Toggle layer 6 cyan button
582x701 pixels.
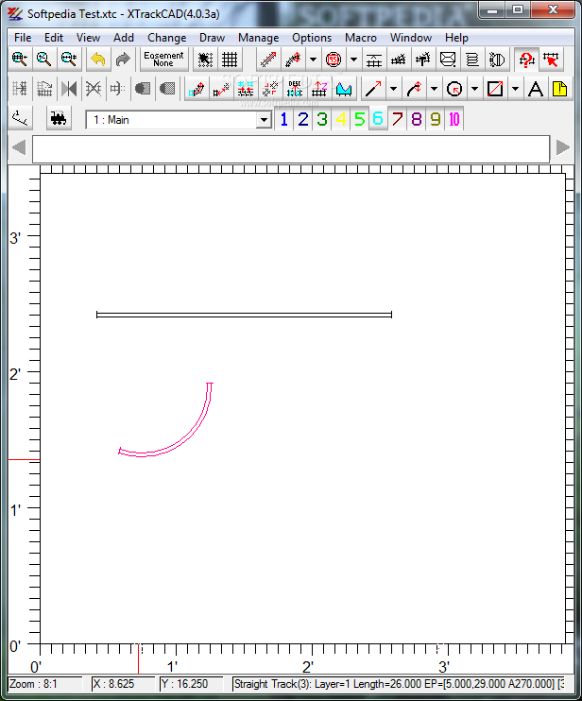(378, 119)
